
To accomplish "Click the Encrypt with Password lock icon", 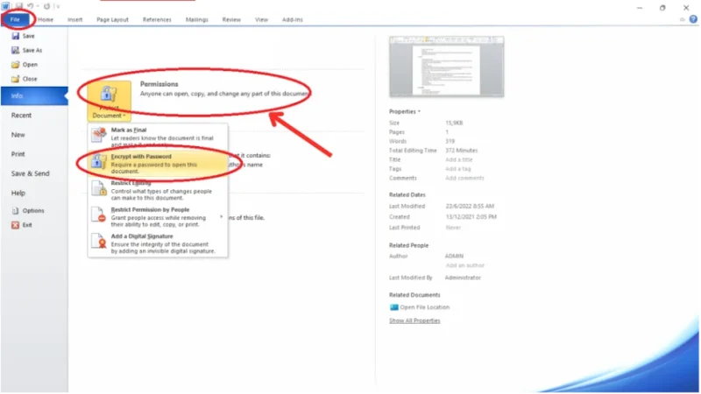I will tap(99, 162).
